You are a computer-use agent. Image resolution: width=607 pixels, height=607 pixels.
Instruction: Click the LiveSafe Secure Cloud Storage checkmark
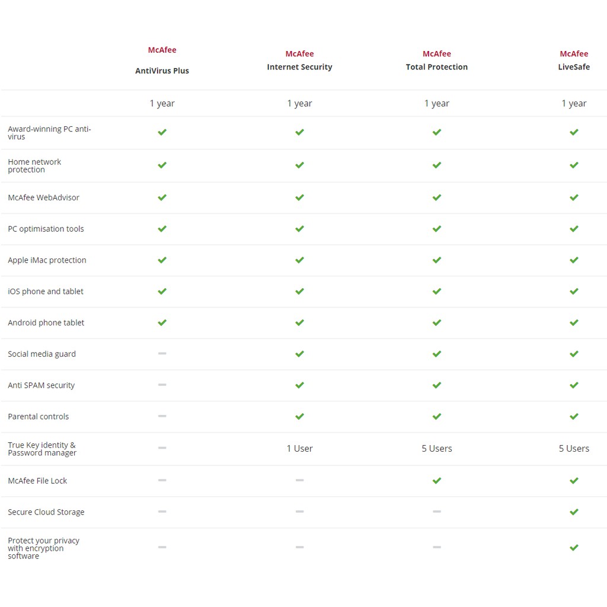tap(574, 512)
